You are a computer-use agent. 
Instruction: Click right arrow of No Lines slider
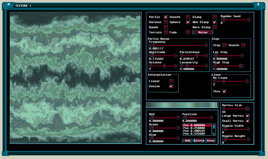point(248,81)
